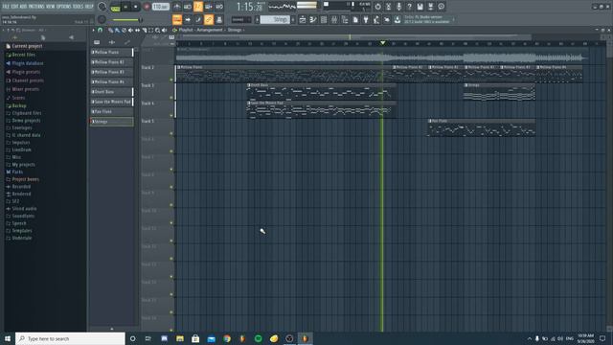This screenshot has height=345, width=613.
Task: Open the Playlist window via toolbar icon
Action: pyautogui.click(x=303, y=19)
